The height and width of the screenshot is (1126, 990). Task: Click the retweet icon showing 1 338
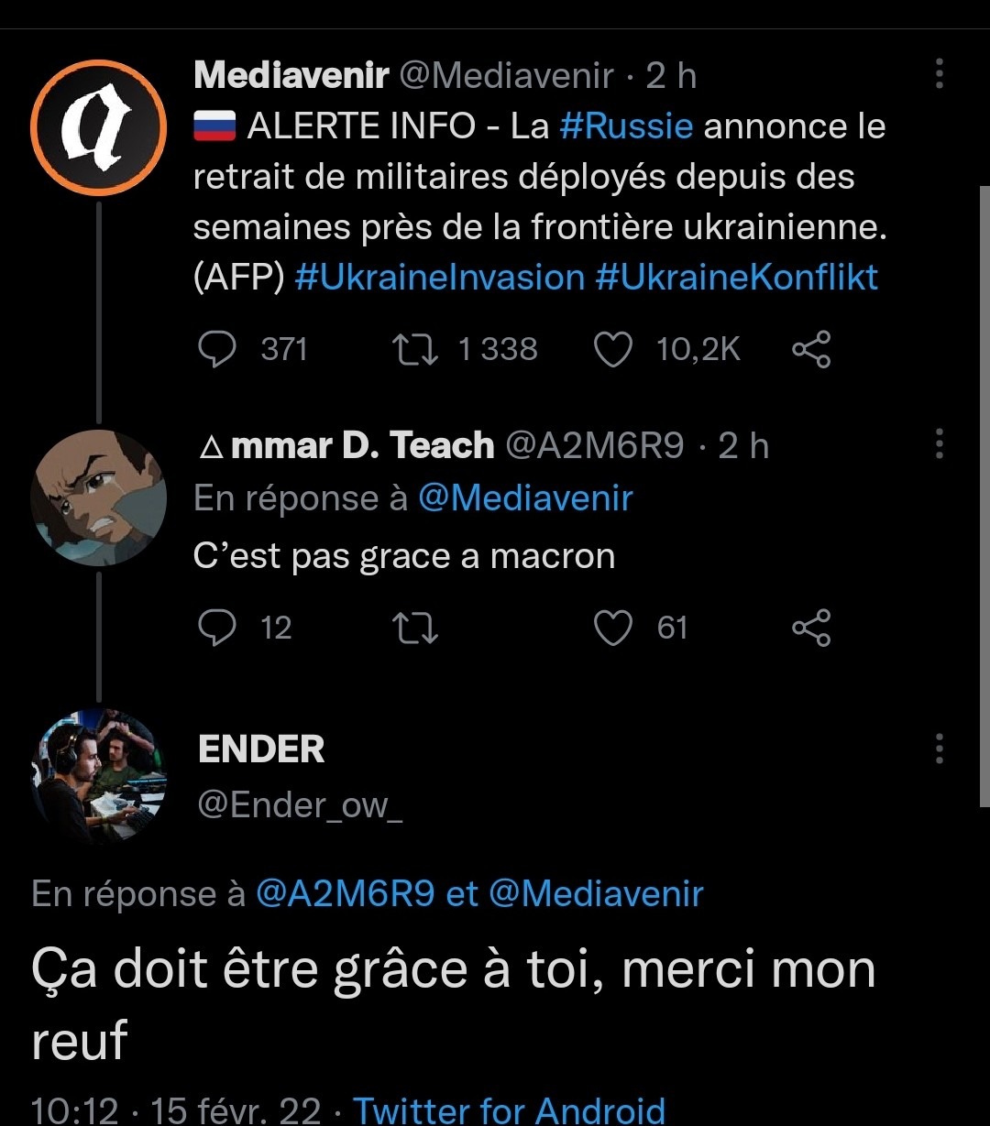(x=417, y=348)
